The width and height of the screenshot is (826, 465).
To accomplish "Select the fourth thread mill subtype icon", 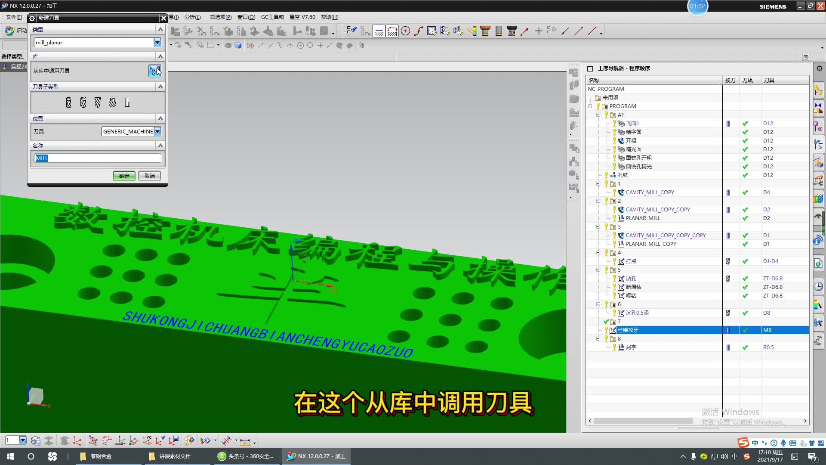I will [112, 102].
